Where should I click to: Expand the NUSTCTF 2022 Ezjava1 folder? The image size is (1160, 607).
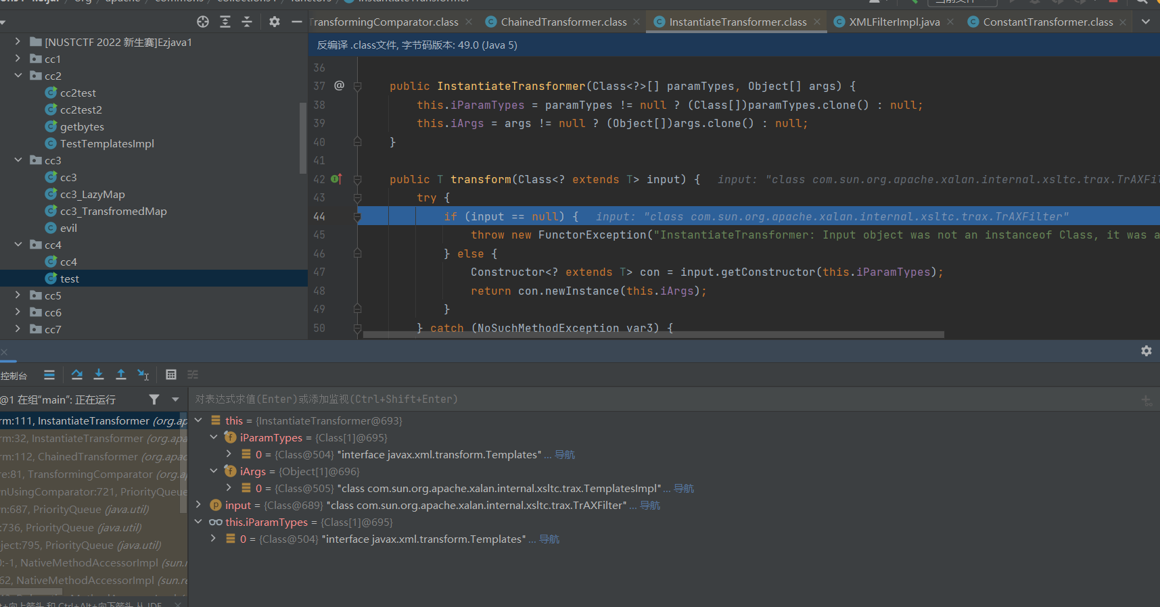point(18,42)
